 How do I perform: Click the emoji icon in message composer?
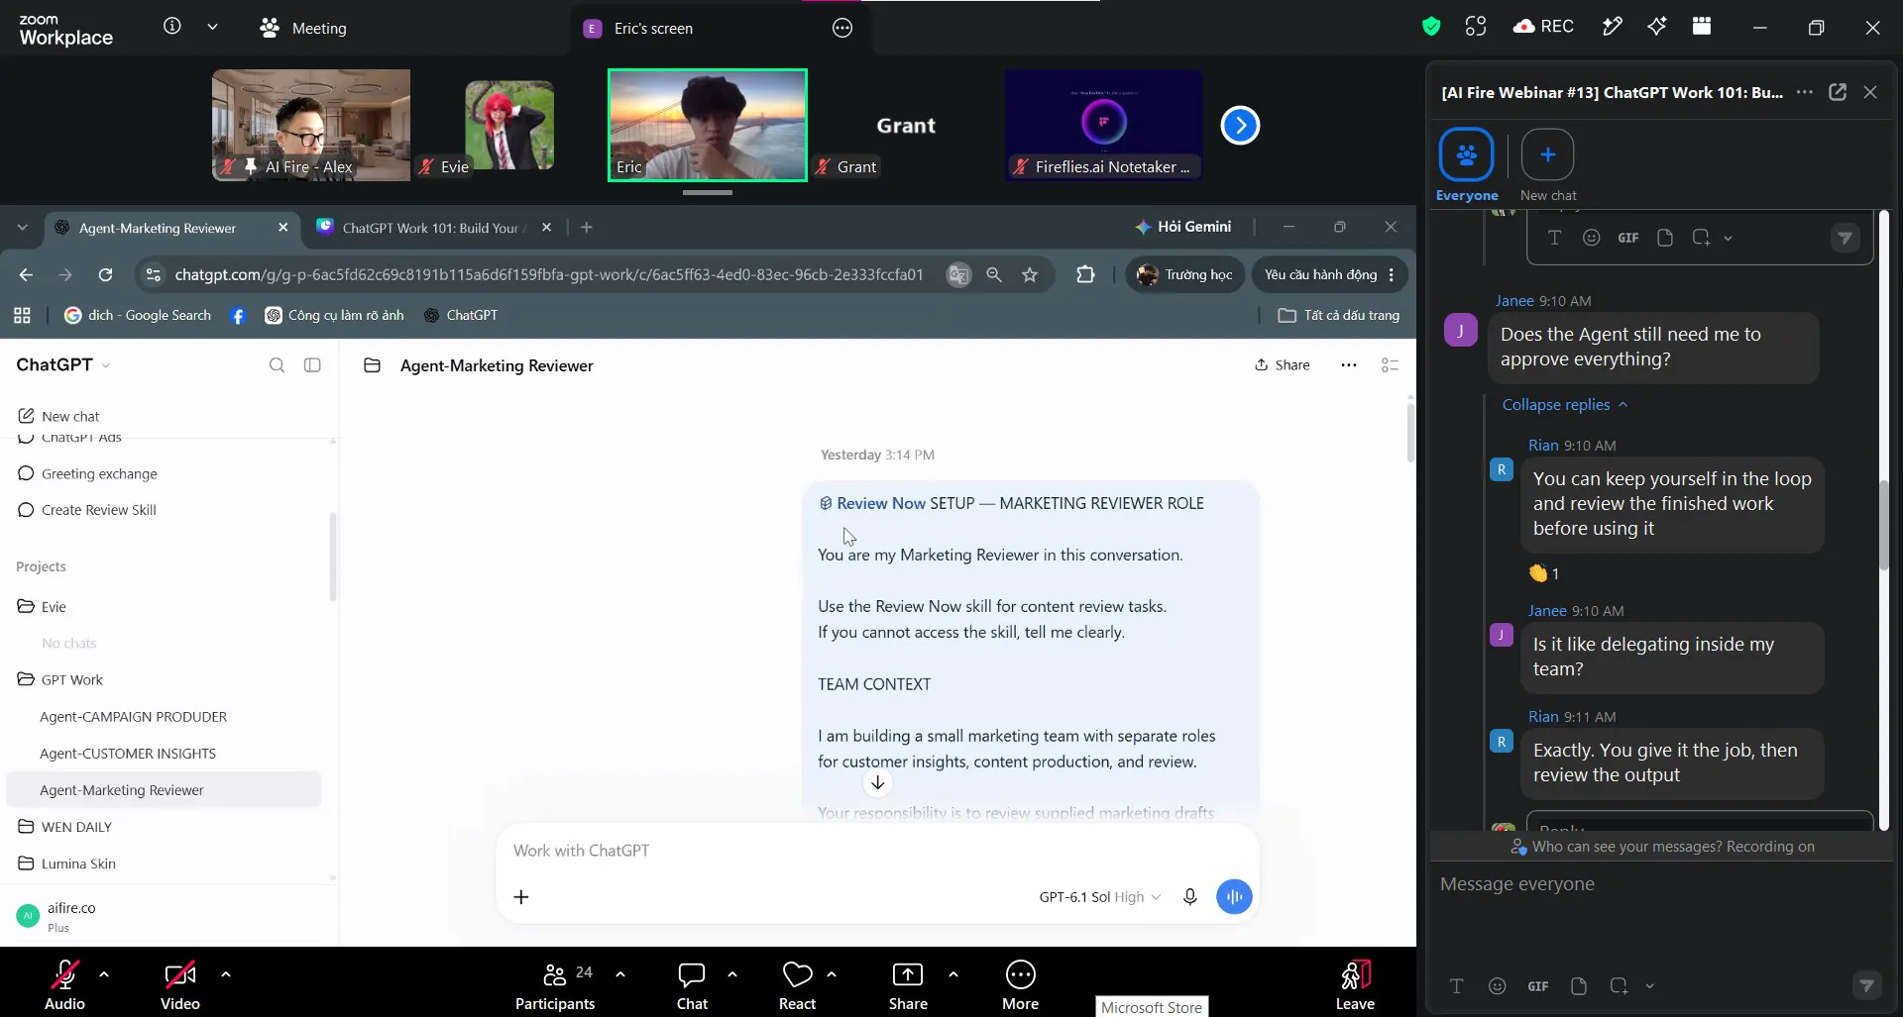coord(1497,986)
